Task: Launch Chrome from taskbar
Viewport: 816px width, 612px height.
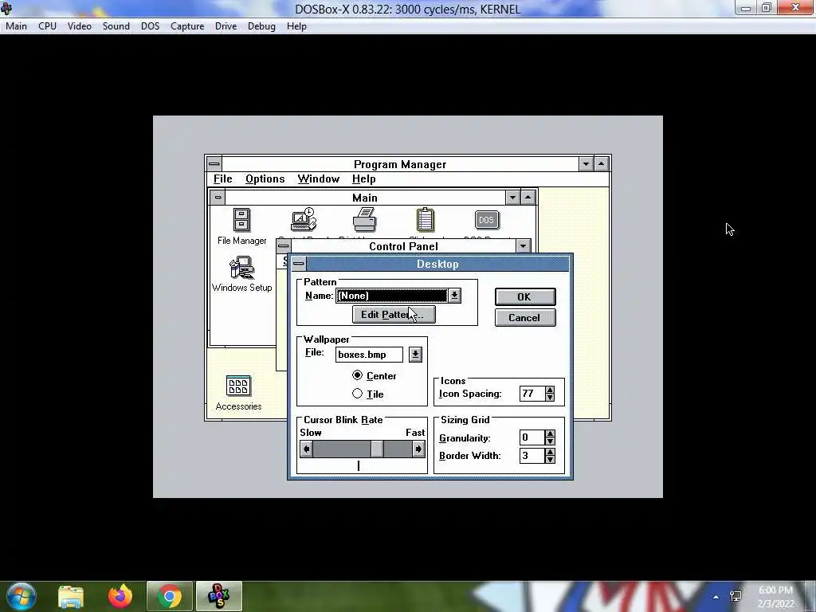Action: (x=169, y=596)
